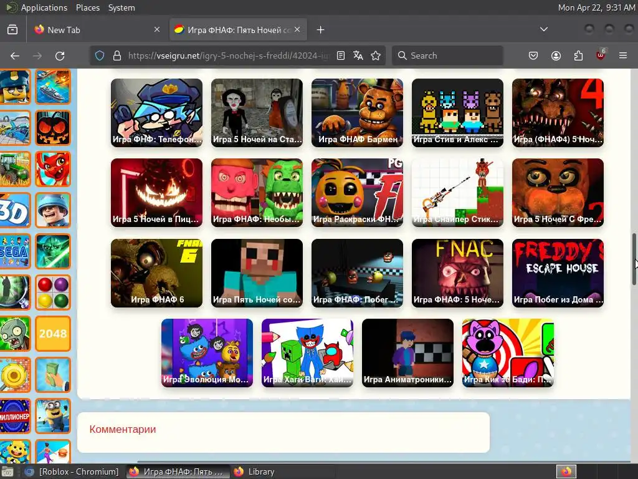Open game Игра Побег из Дома
Viewport: 638px width, 479px height.
pyautogui.click(x=558, y=273)
